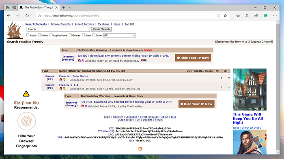284x159 pixels.
Task: Click the lower Hide Your IP Now button
Action: click(196, 104)
